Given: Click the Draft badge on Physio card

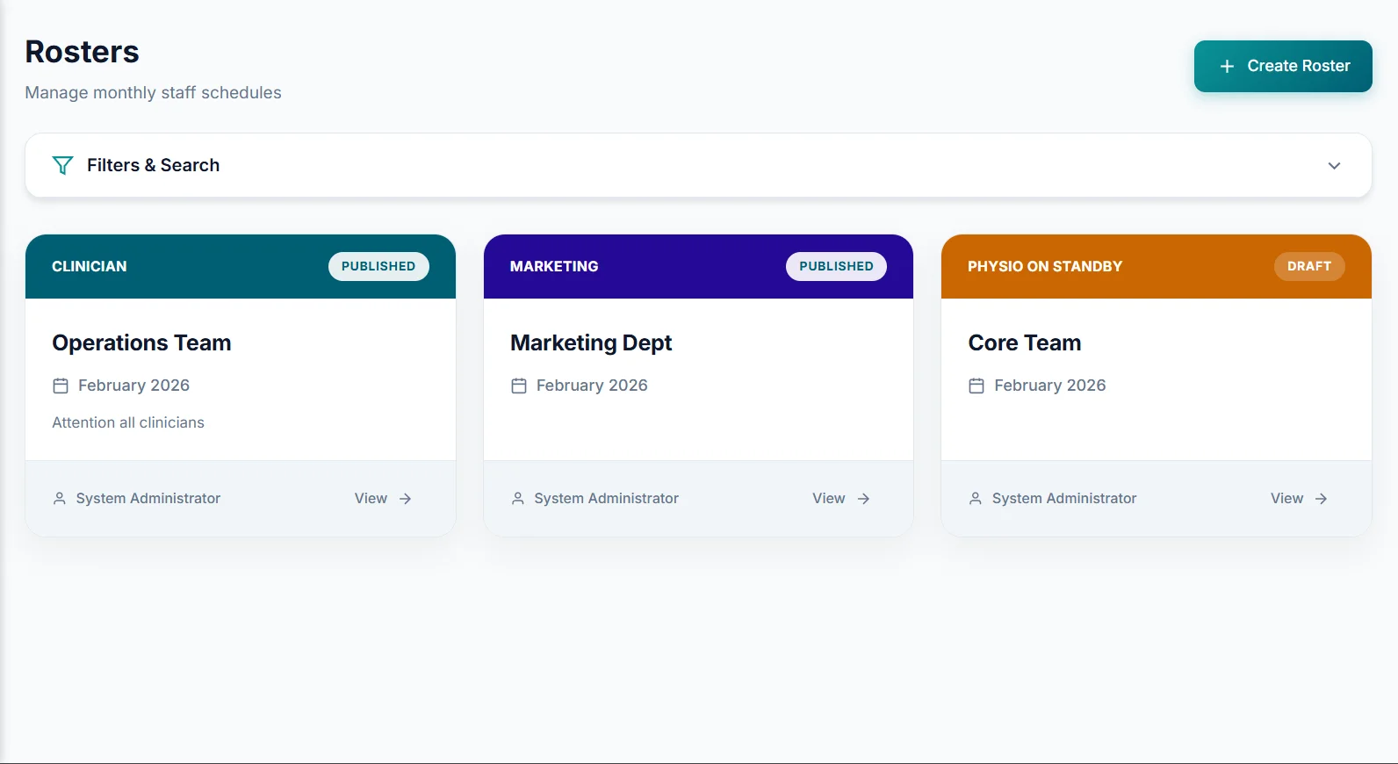Looking at the screenshot, I should tap(1308, 266).
